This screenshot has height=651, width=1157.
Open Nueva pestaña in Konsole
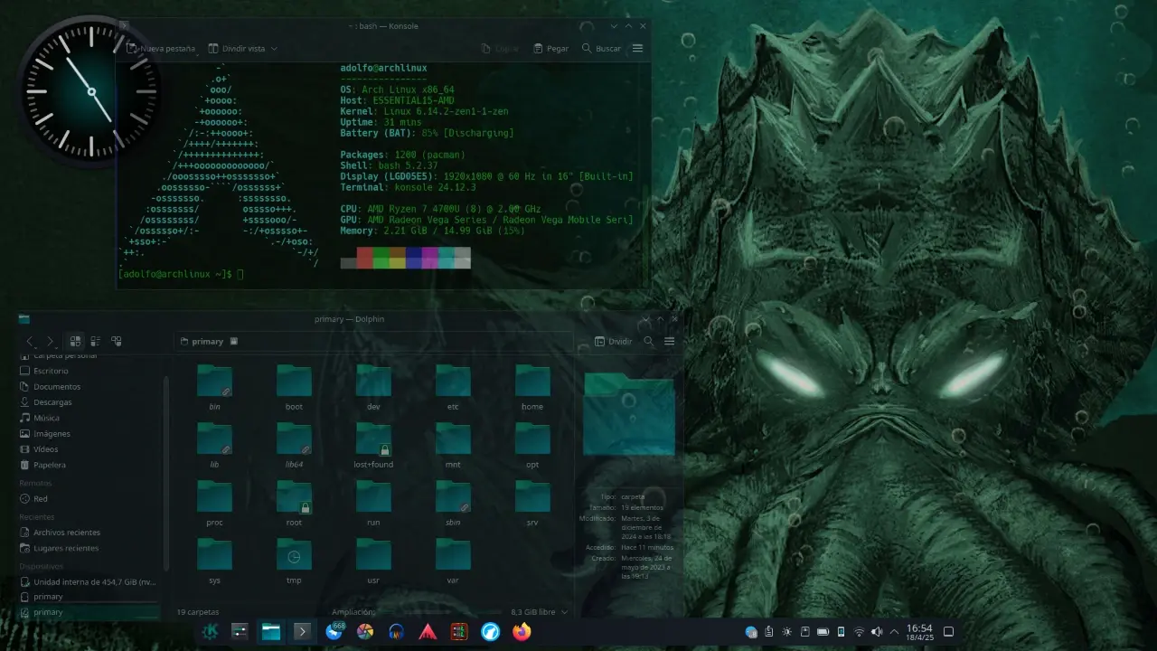pos(160,48)
